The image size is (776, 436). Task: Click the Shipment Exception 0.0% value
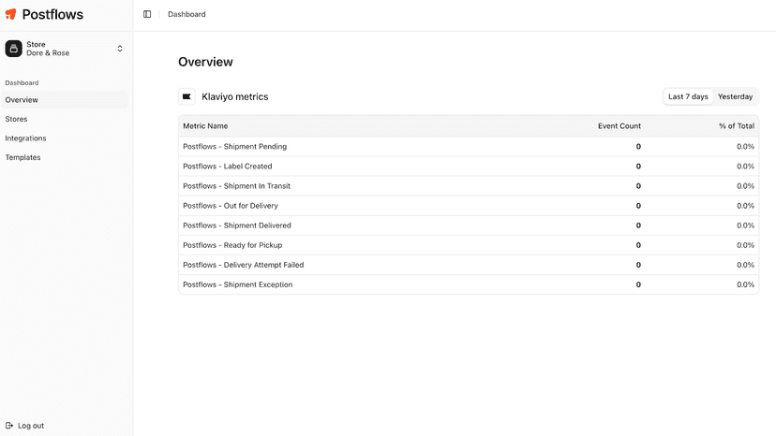tap(745, 284)
